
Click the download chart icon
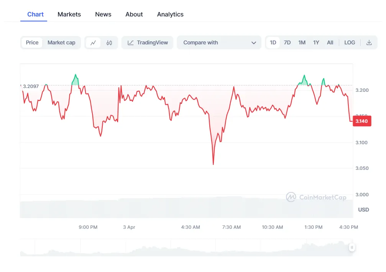click(369, 43)
